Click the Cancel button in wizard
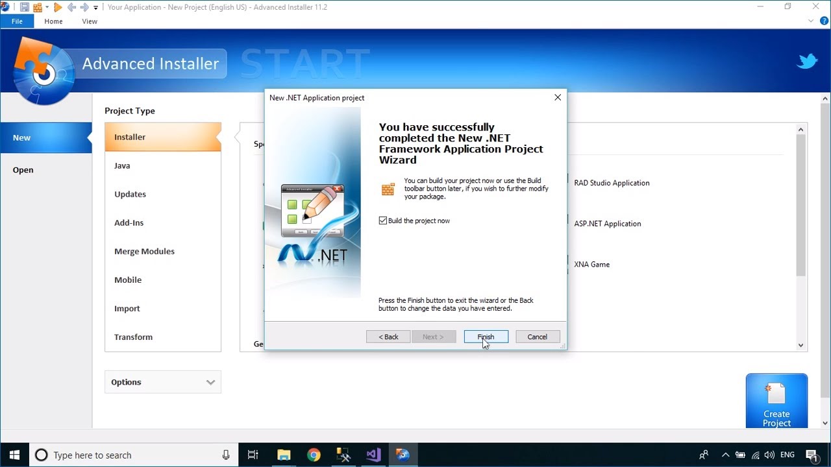This screenshot has height=467, width=831. click(537, 337)
